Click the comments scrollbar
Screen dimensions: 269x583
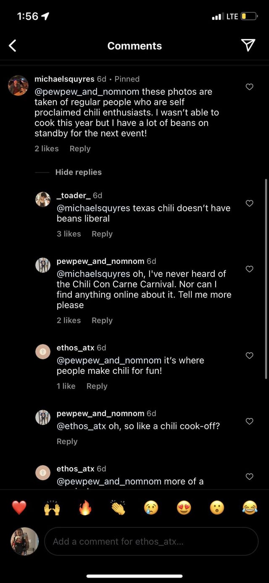[x=266, y=278]
